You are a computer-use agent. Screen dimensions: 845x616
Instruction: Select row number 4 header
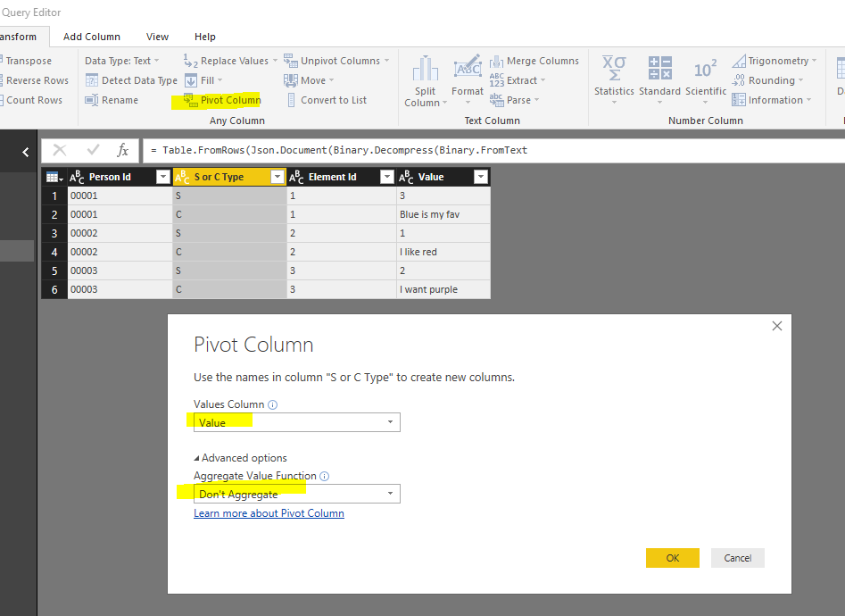(x=54, y=252)
